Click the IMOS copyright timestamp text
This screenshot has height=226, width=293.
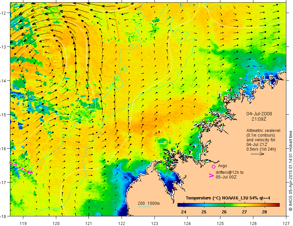[290, 171]
